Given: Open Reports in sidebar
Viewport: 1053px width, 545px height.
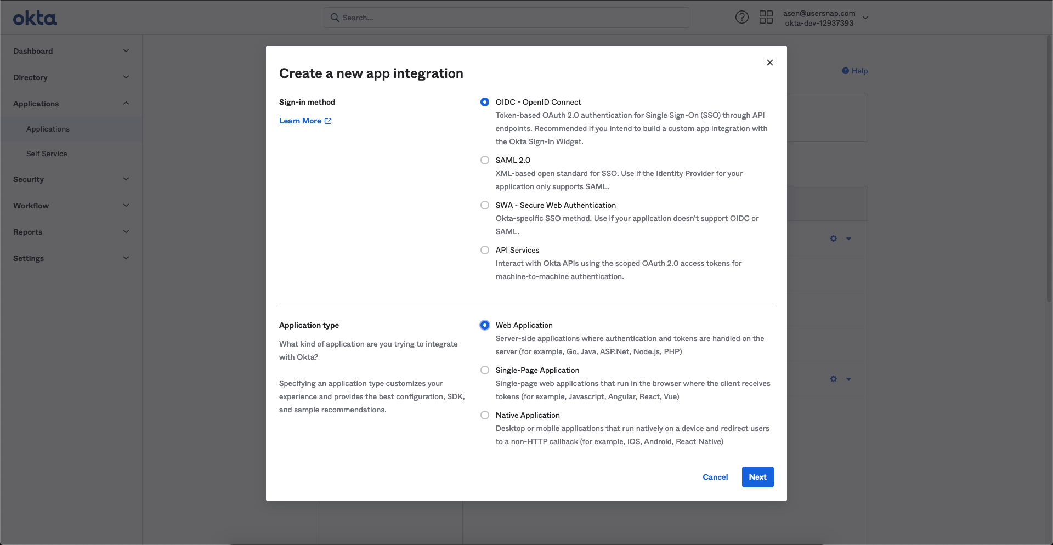Looking at the screenshot, I should [27, 232].
